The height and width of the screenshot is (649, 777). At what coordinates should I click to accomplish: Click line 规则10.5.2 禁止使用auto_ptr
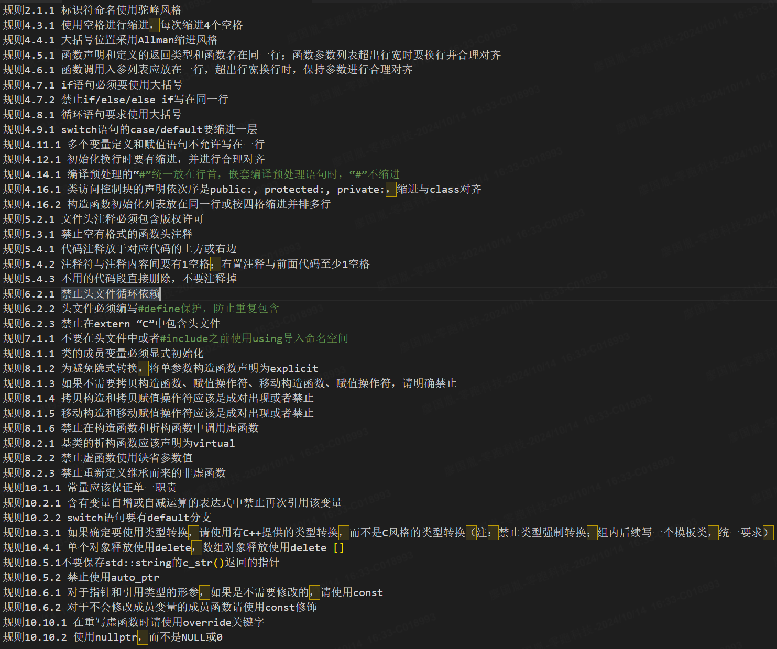pyautogui.click(x=81, y=577)
